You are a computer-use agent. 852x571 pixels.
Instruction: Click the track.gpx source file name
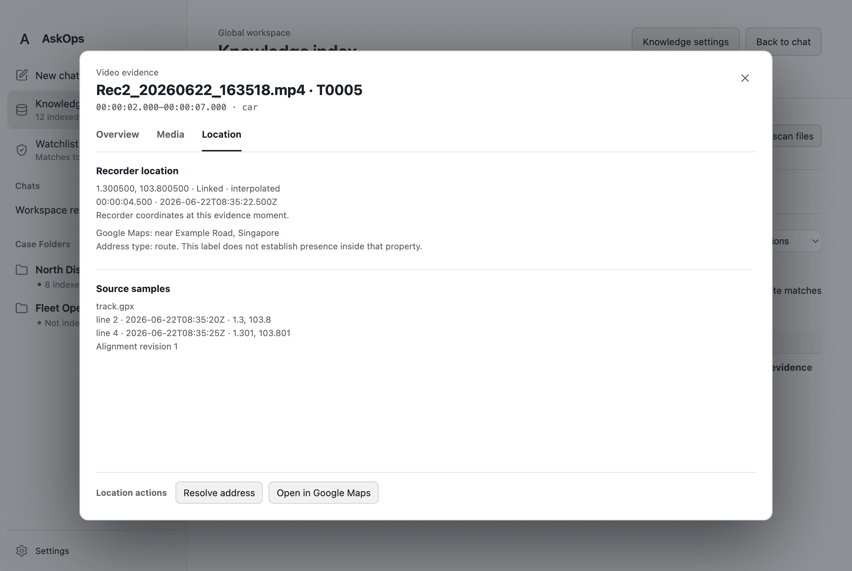(x=115, y=306)
